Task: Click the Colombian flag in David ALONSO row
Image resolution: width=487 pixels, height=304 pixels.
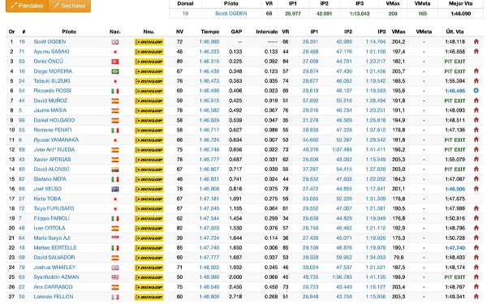Action: point(115,169)
